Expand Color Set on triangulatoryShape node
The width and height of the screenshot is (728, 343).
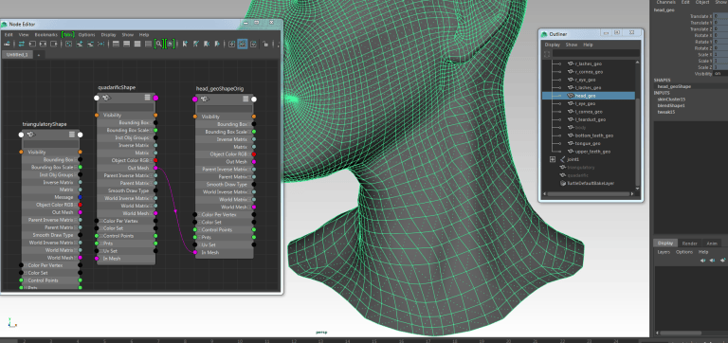26,273
